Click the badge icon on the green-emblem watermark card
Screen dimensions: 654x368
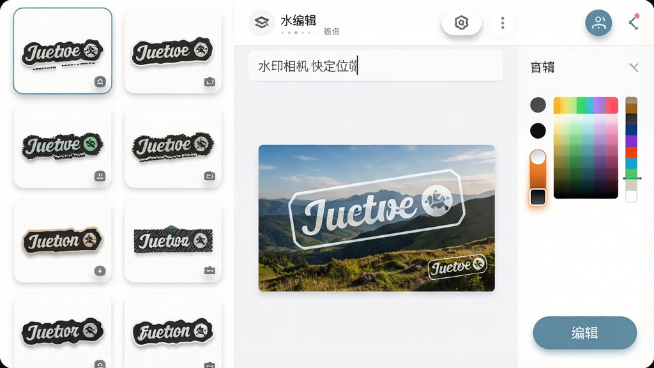pyautogui.click(x=100, y=176)
